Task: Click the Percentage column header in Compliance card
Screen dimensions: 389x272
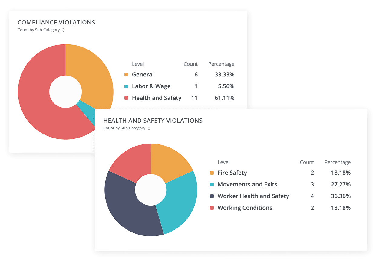Action: pos(221,64)
